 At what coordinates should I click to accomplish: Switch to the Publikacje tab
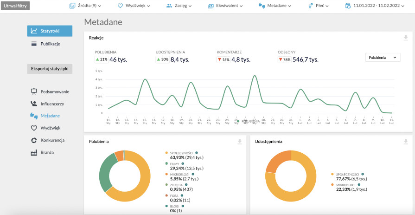point(50,44)
